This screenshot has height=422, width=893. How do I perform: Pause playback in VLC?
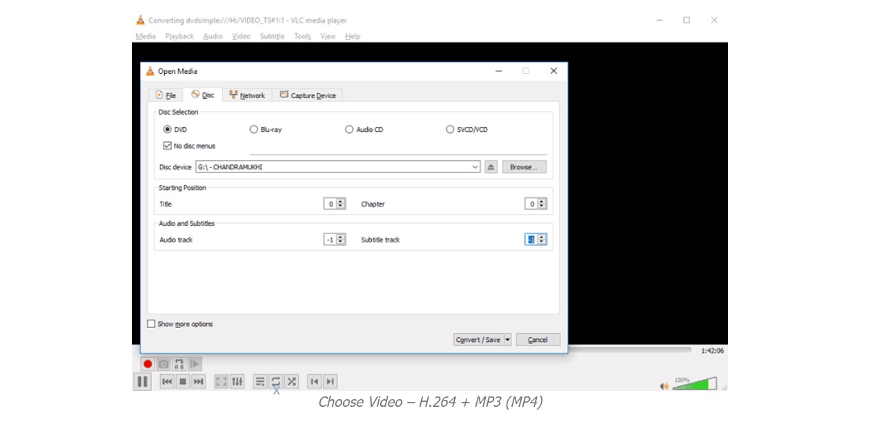click(143, 381)
